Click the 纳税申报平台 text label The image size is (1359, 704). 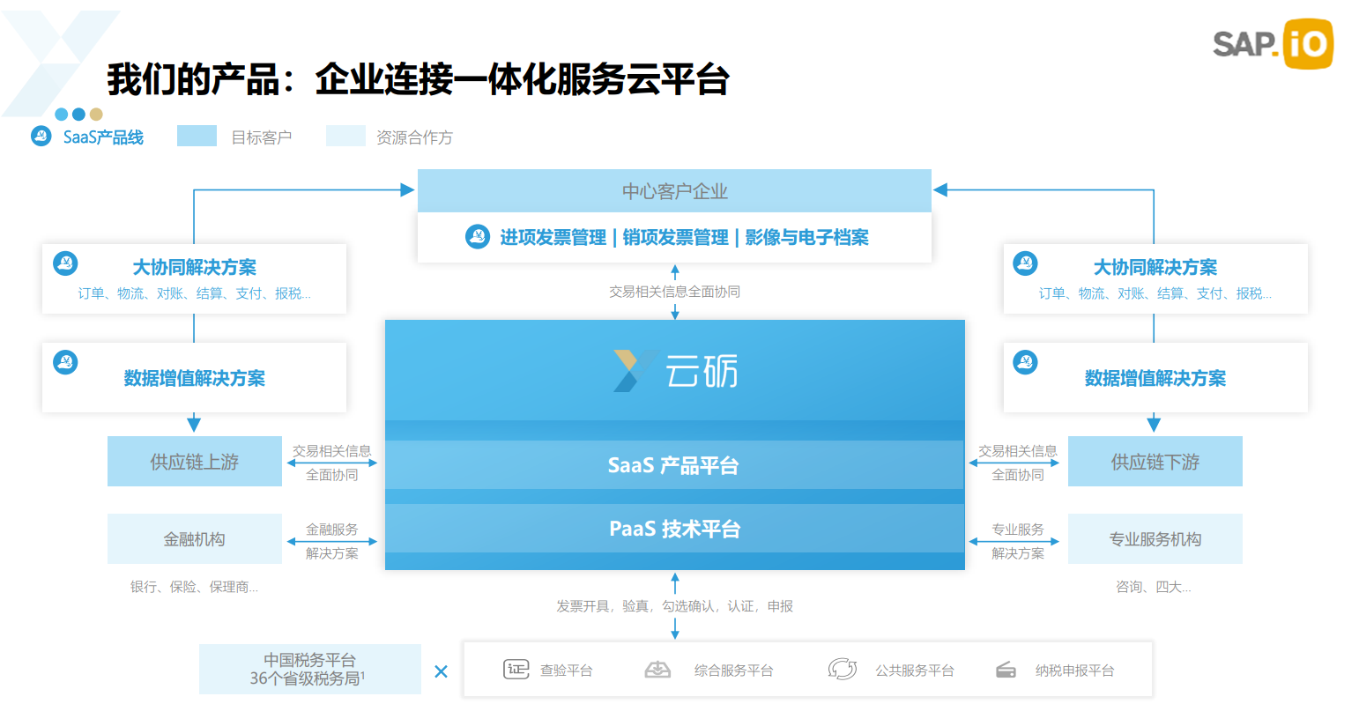(1075, 671)
